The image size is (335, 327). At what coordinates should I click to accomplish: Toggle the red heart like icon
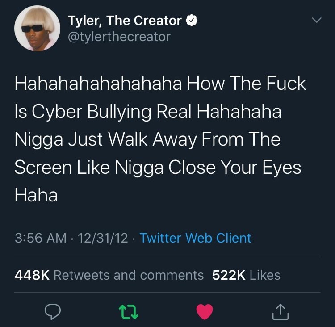205,312
